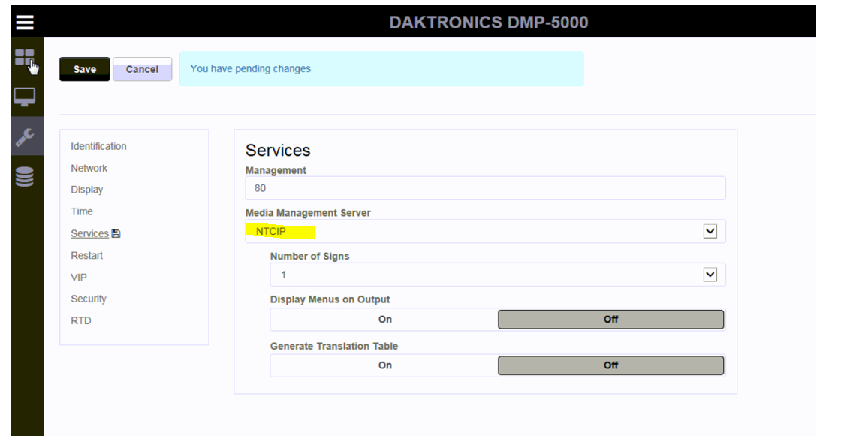841x444 pixels.
Task: Open the Restart menu item
Action: click(86, 256)
